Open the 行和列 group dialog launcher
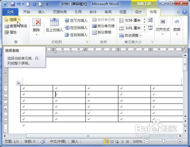The height and width of the screenshot is (147, 190). tap(87, 42)
